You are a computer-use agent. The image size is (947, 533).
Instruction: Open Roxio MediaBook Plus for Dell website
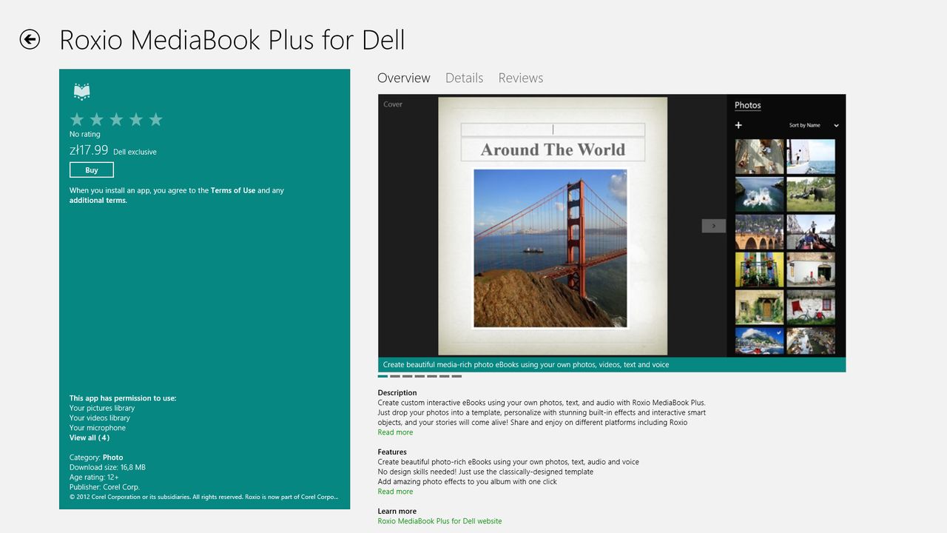(439, 521)
